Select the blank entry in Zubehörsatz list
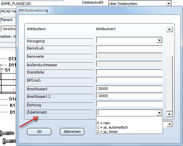183x146 pixels. click(x=129, y=119)
